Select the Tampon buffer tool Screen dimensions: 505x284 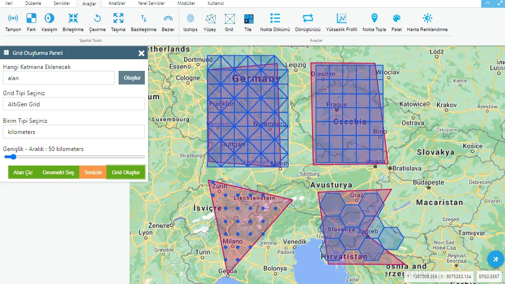[x=13, y=22]
